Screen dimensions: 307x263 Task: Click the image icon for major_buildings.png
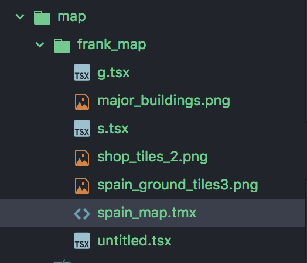pos(82,102)
